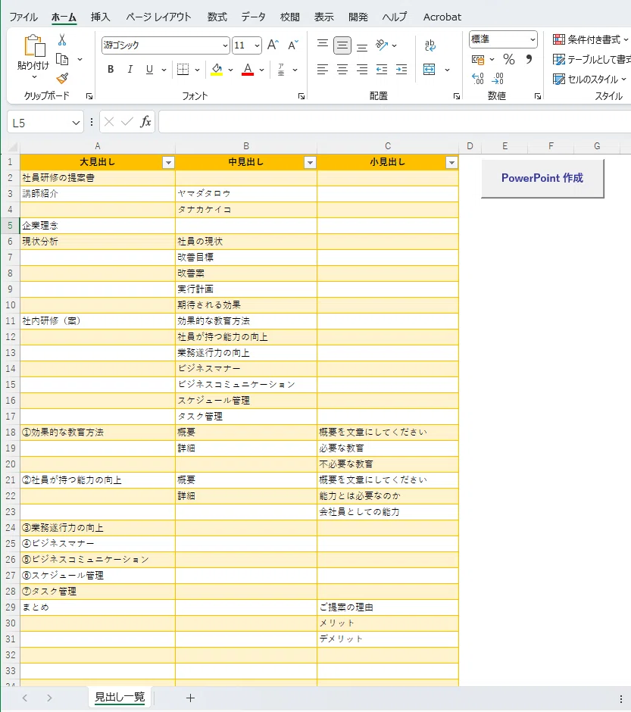Open the Conditional Formatting menu

click(590, 39)
